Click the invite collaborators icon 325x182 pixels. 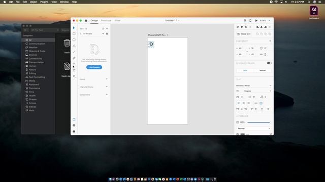(x=245, y=20)
